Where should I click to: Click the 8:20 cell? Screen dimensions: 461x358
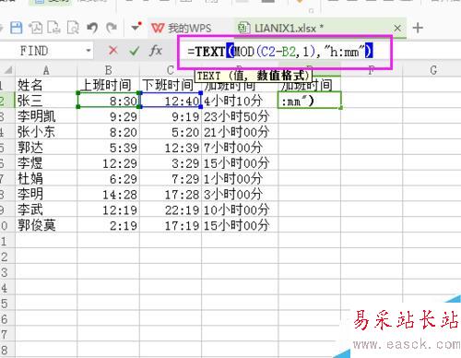click(108, 132)
